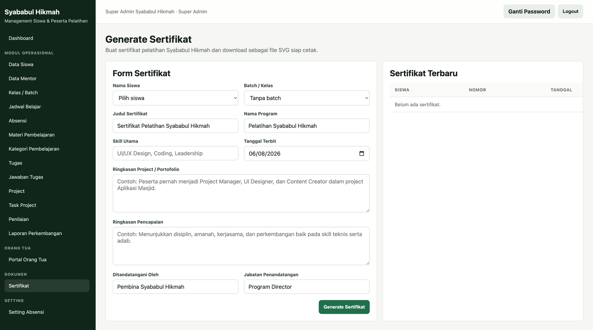Screen dimensions: 593x330
Task: Click the Ganti Password button
Action: [529, 11]
